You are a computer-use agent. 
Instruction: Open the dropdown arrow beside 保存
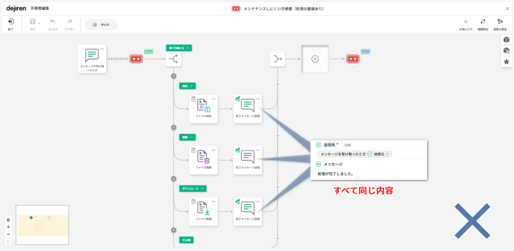tap(39, 24)
